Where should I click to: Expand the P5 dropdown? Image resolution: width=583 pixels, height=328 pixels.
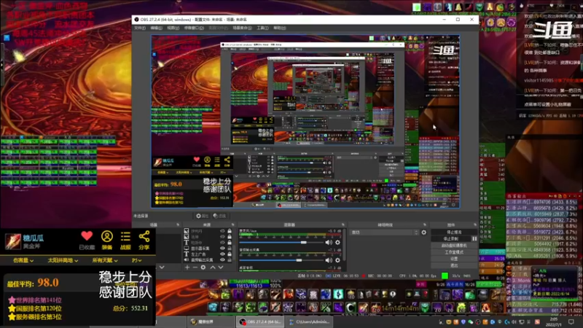coord(137,260)
